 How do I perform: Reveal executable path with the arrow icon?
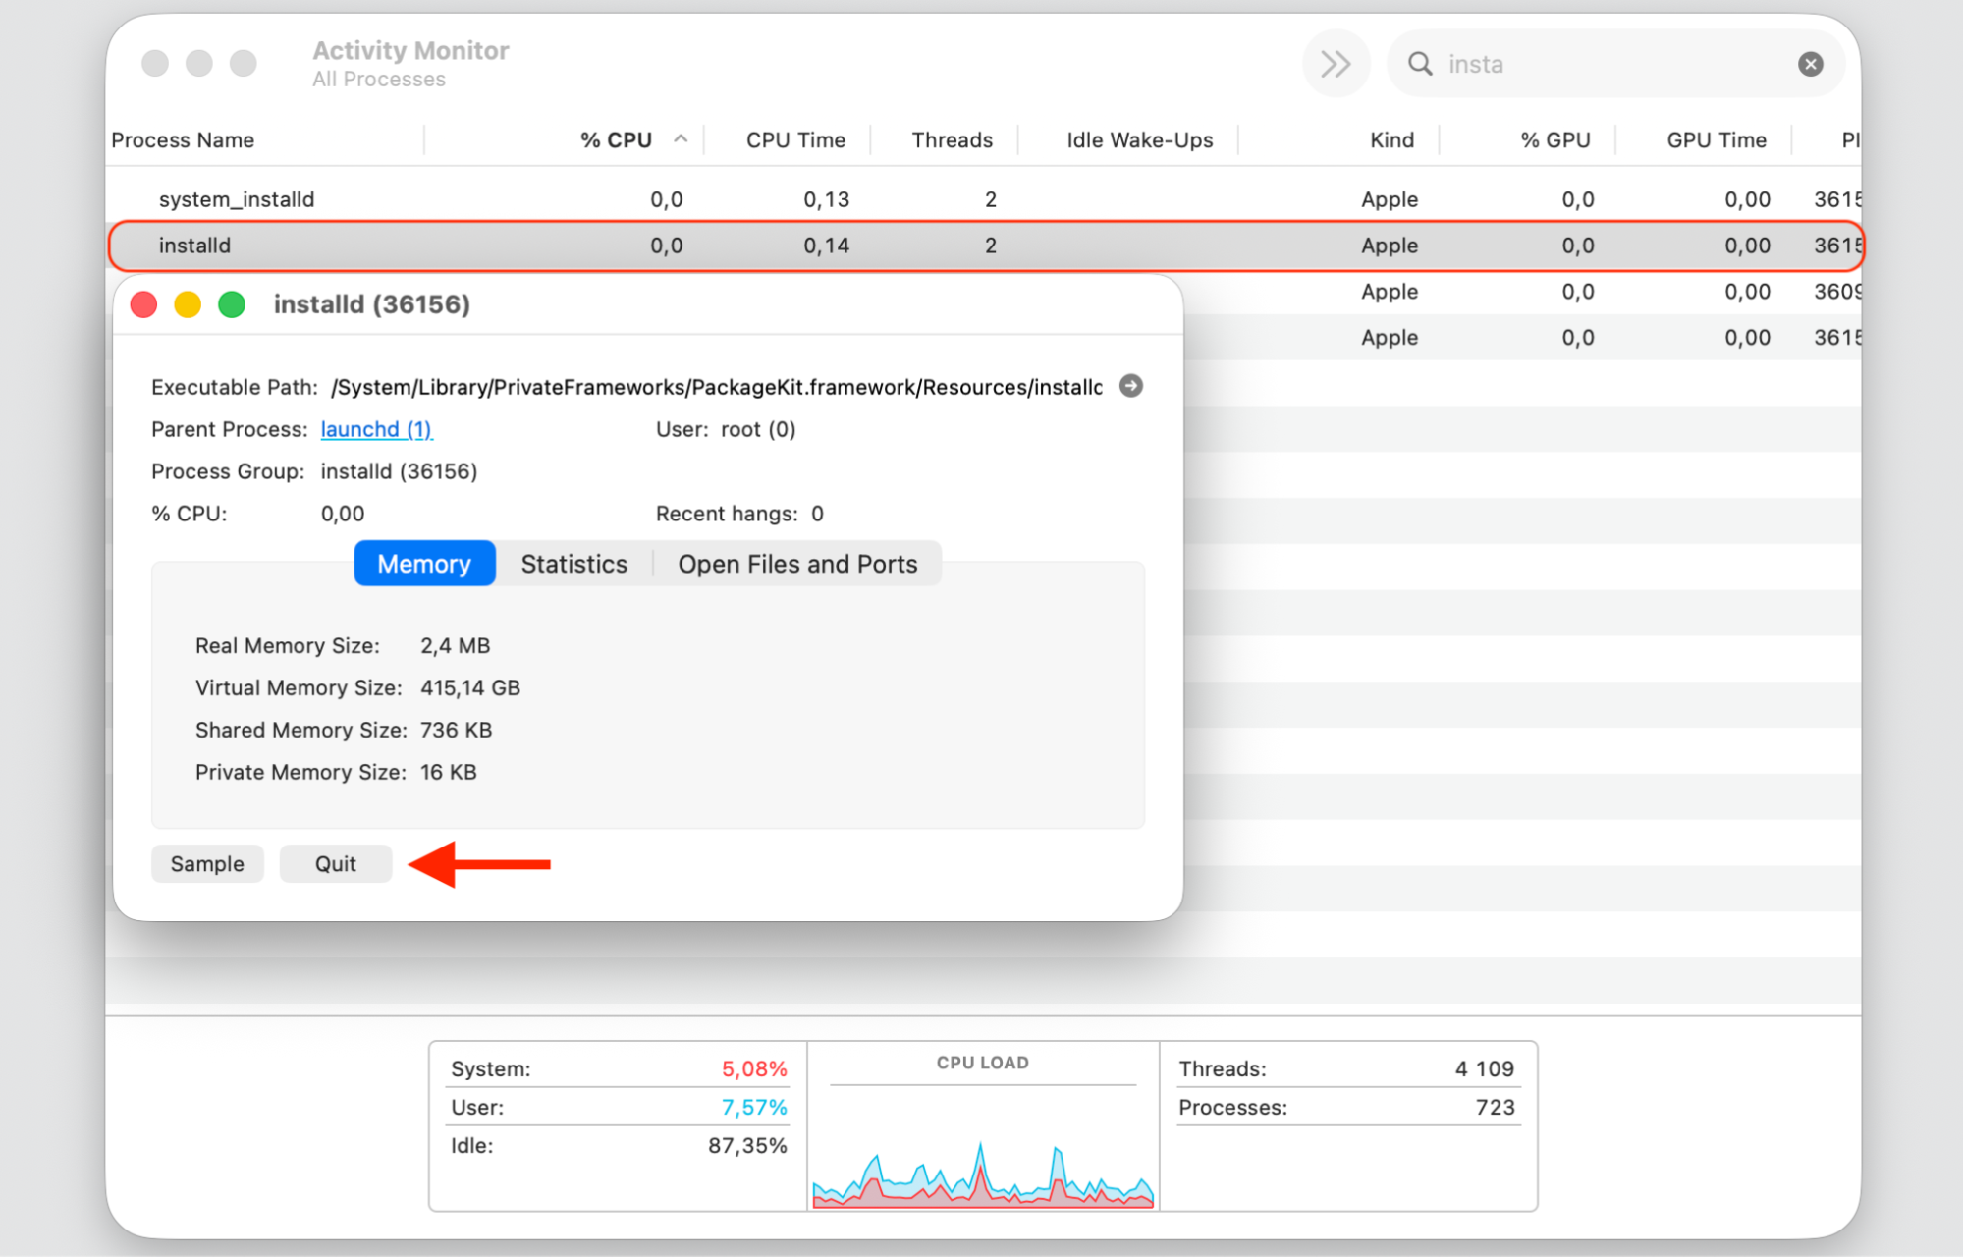(1130, 386)
